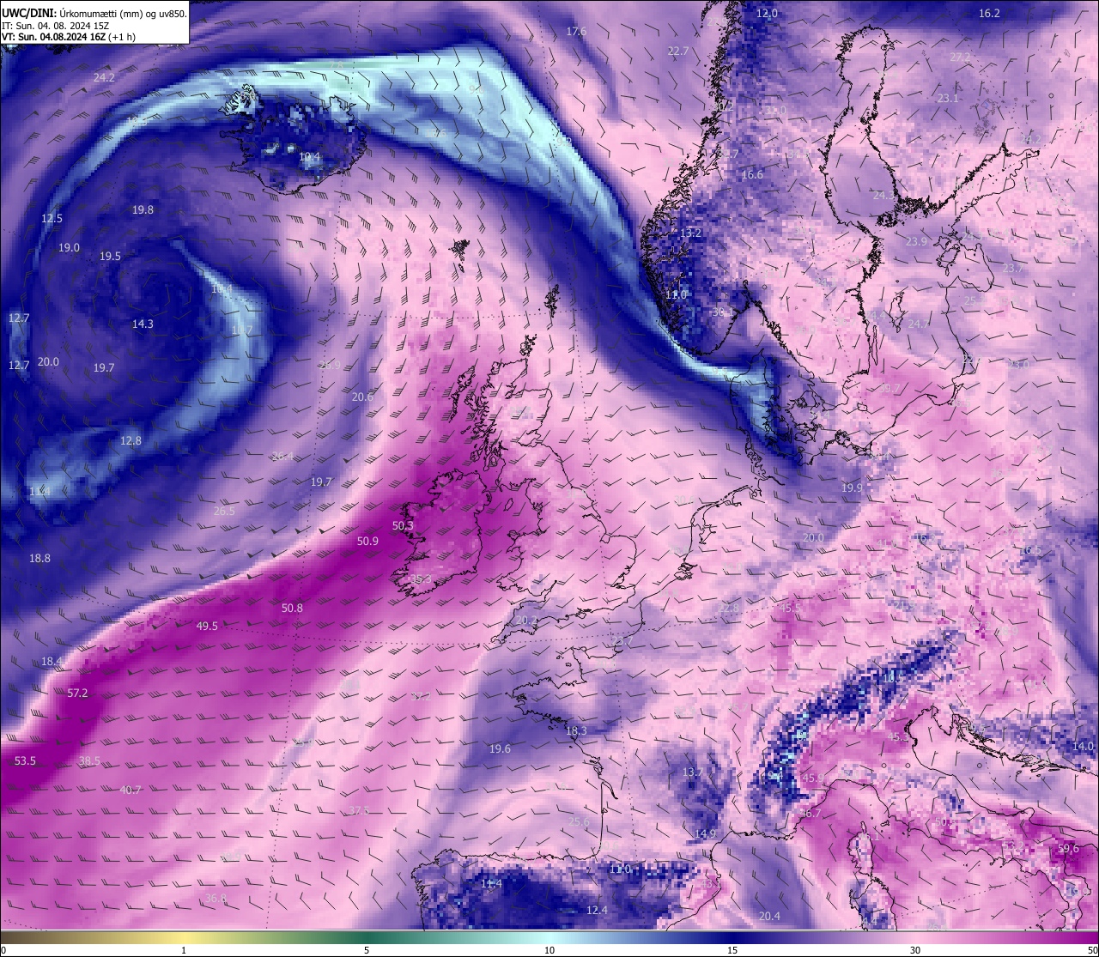The image size is (1099, 957).
Task: Click the 13.7 value over France
Action: (692, 772)
